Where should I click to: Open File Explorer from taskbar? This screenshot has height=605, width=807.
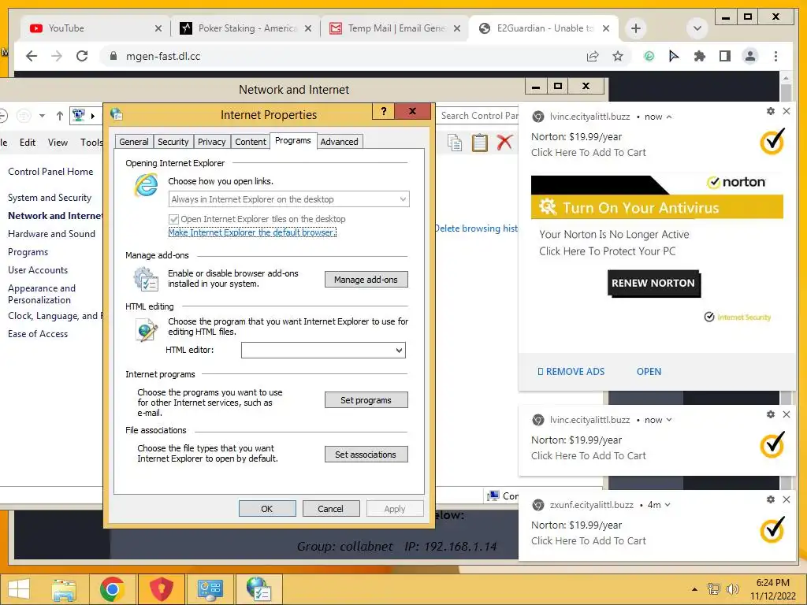tap(64, 589)
